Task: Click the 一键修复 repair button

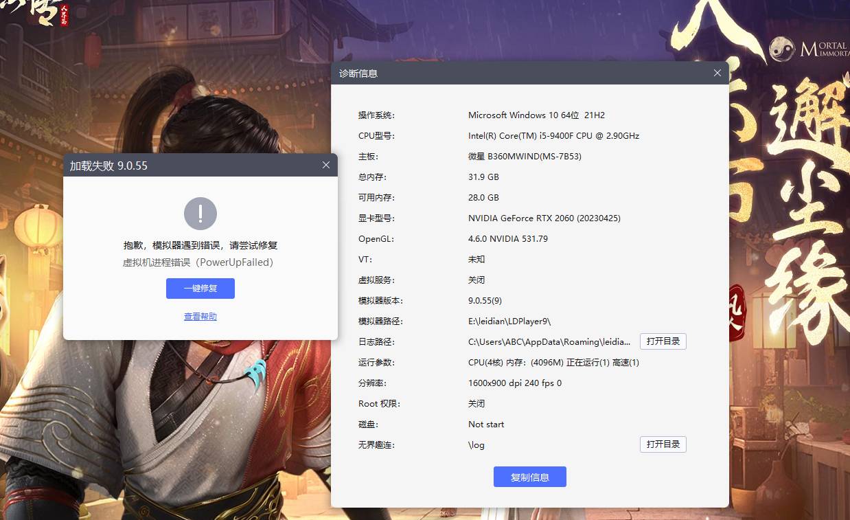Action: click(200, 289)
